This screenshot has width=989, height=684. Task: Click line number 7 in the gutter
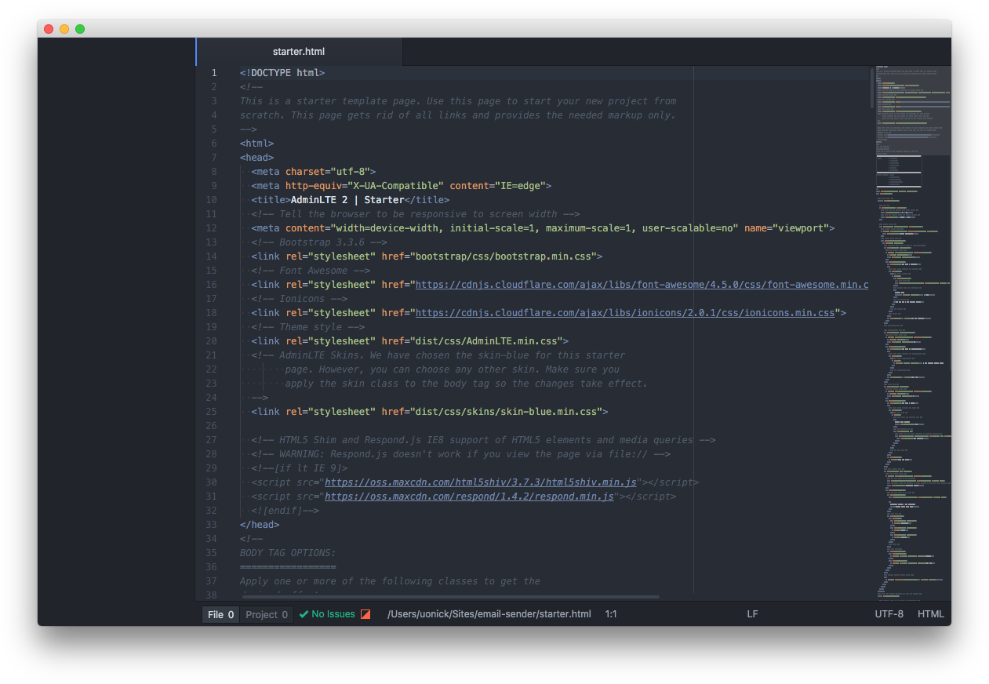coord(213,158)
